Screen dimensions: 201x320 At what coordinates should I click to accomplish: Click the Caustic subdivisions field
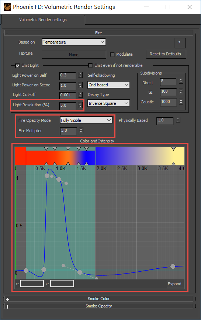[x=168, y=102]
